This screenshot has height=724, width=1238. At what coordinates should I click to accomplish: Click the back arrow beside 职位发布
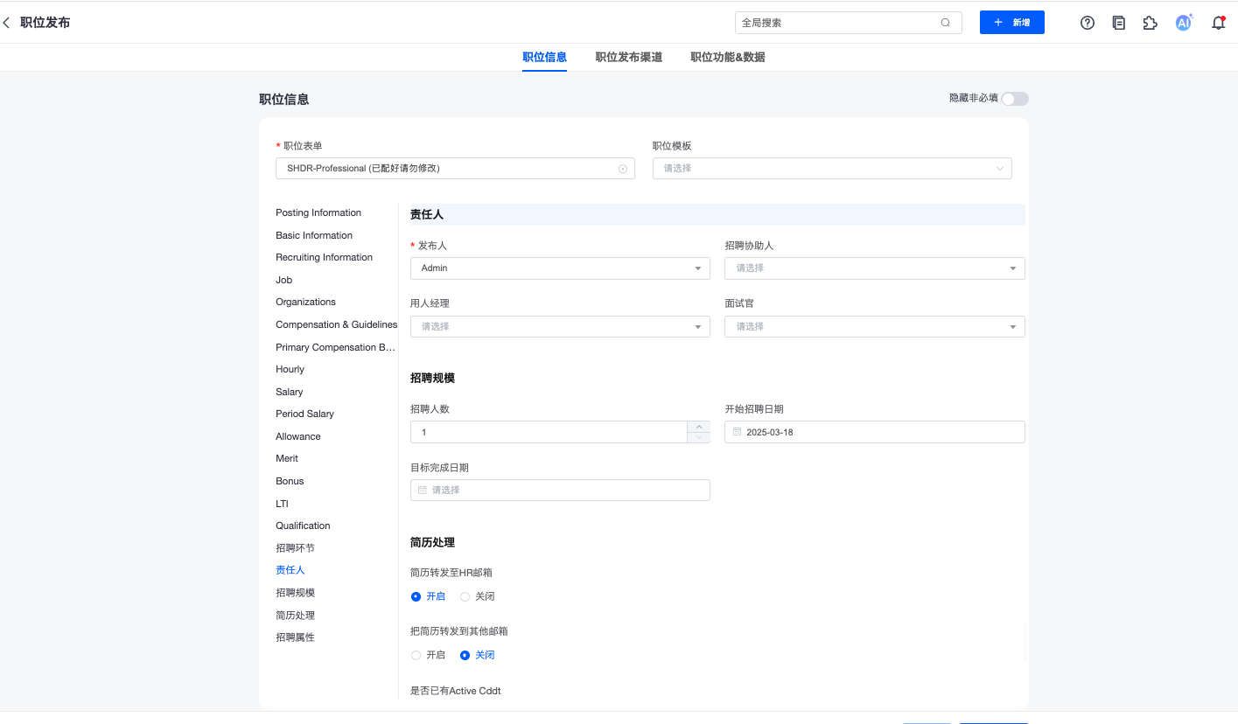coord(7,23)
